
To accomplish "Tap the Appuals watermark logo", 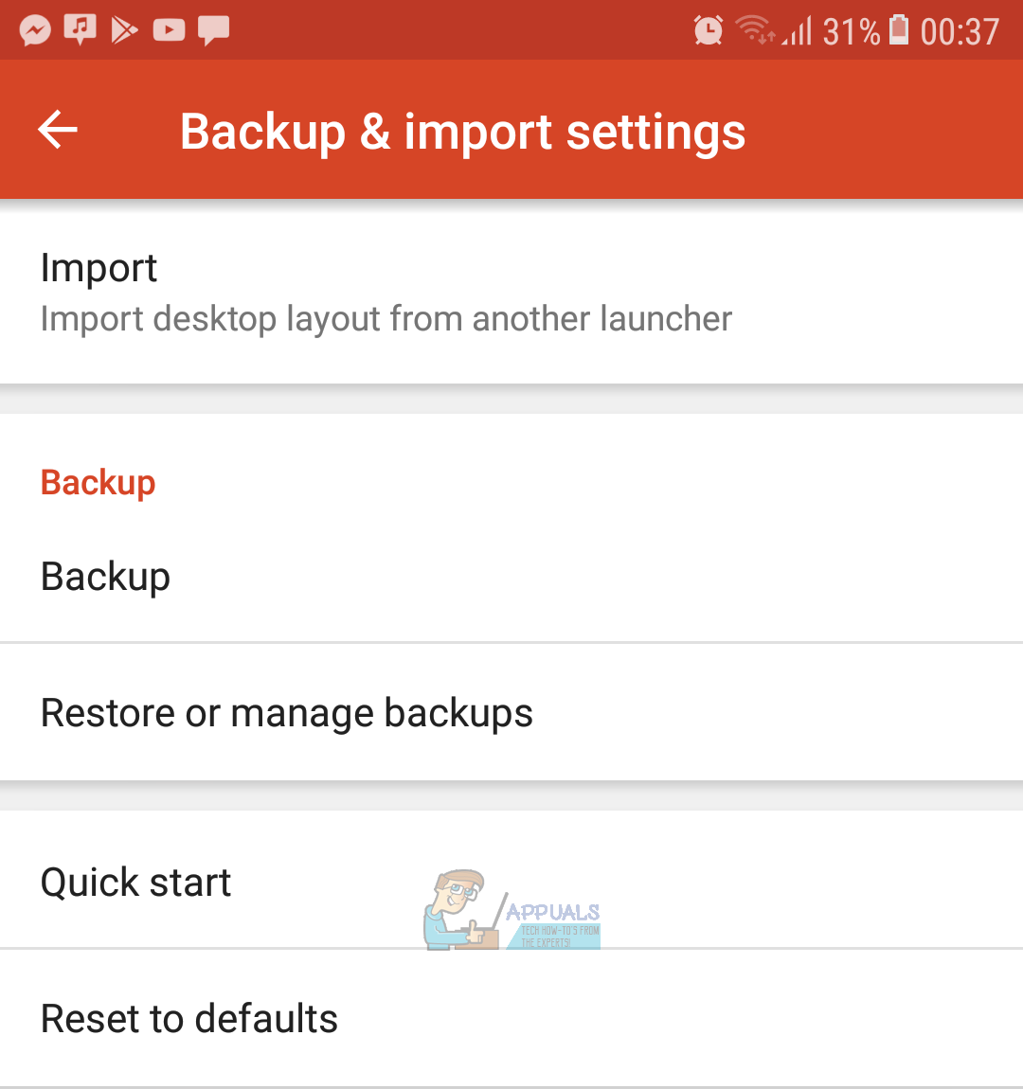I will click(512, 911).
